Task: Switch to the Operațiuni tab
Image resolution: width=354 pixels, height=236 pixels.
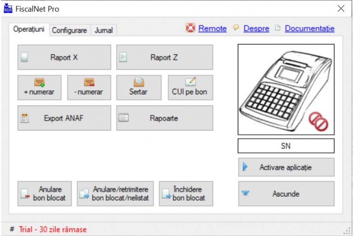Action: point(29,29)
